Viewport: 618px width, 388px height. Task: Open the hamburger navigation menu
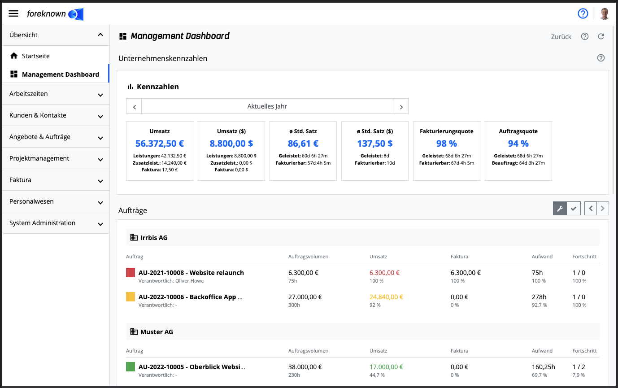pyautogui.click(x=13, y=13)
